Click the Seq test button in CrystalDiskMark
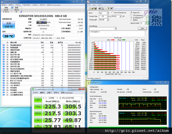The width and height of the screenshot is (172, 134). click(38, 106)
